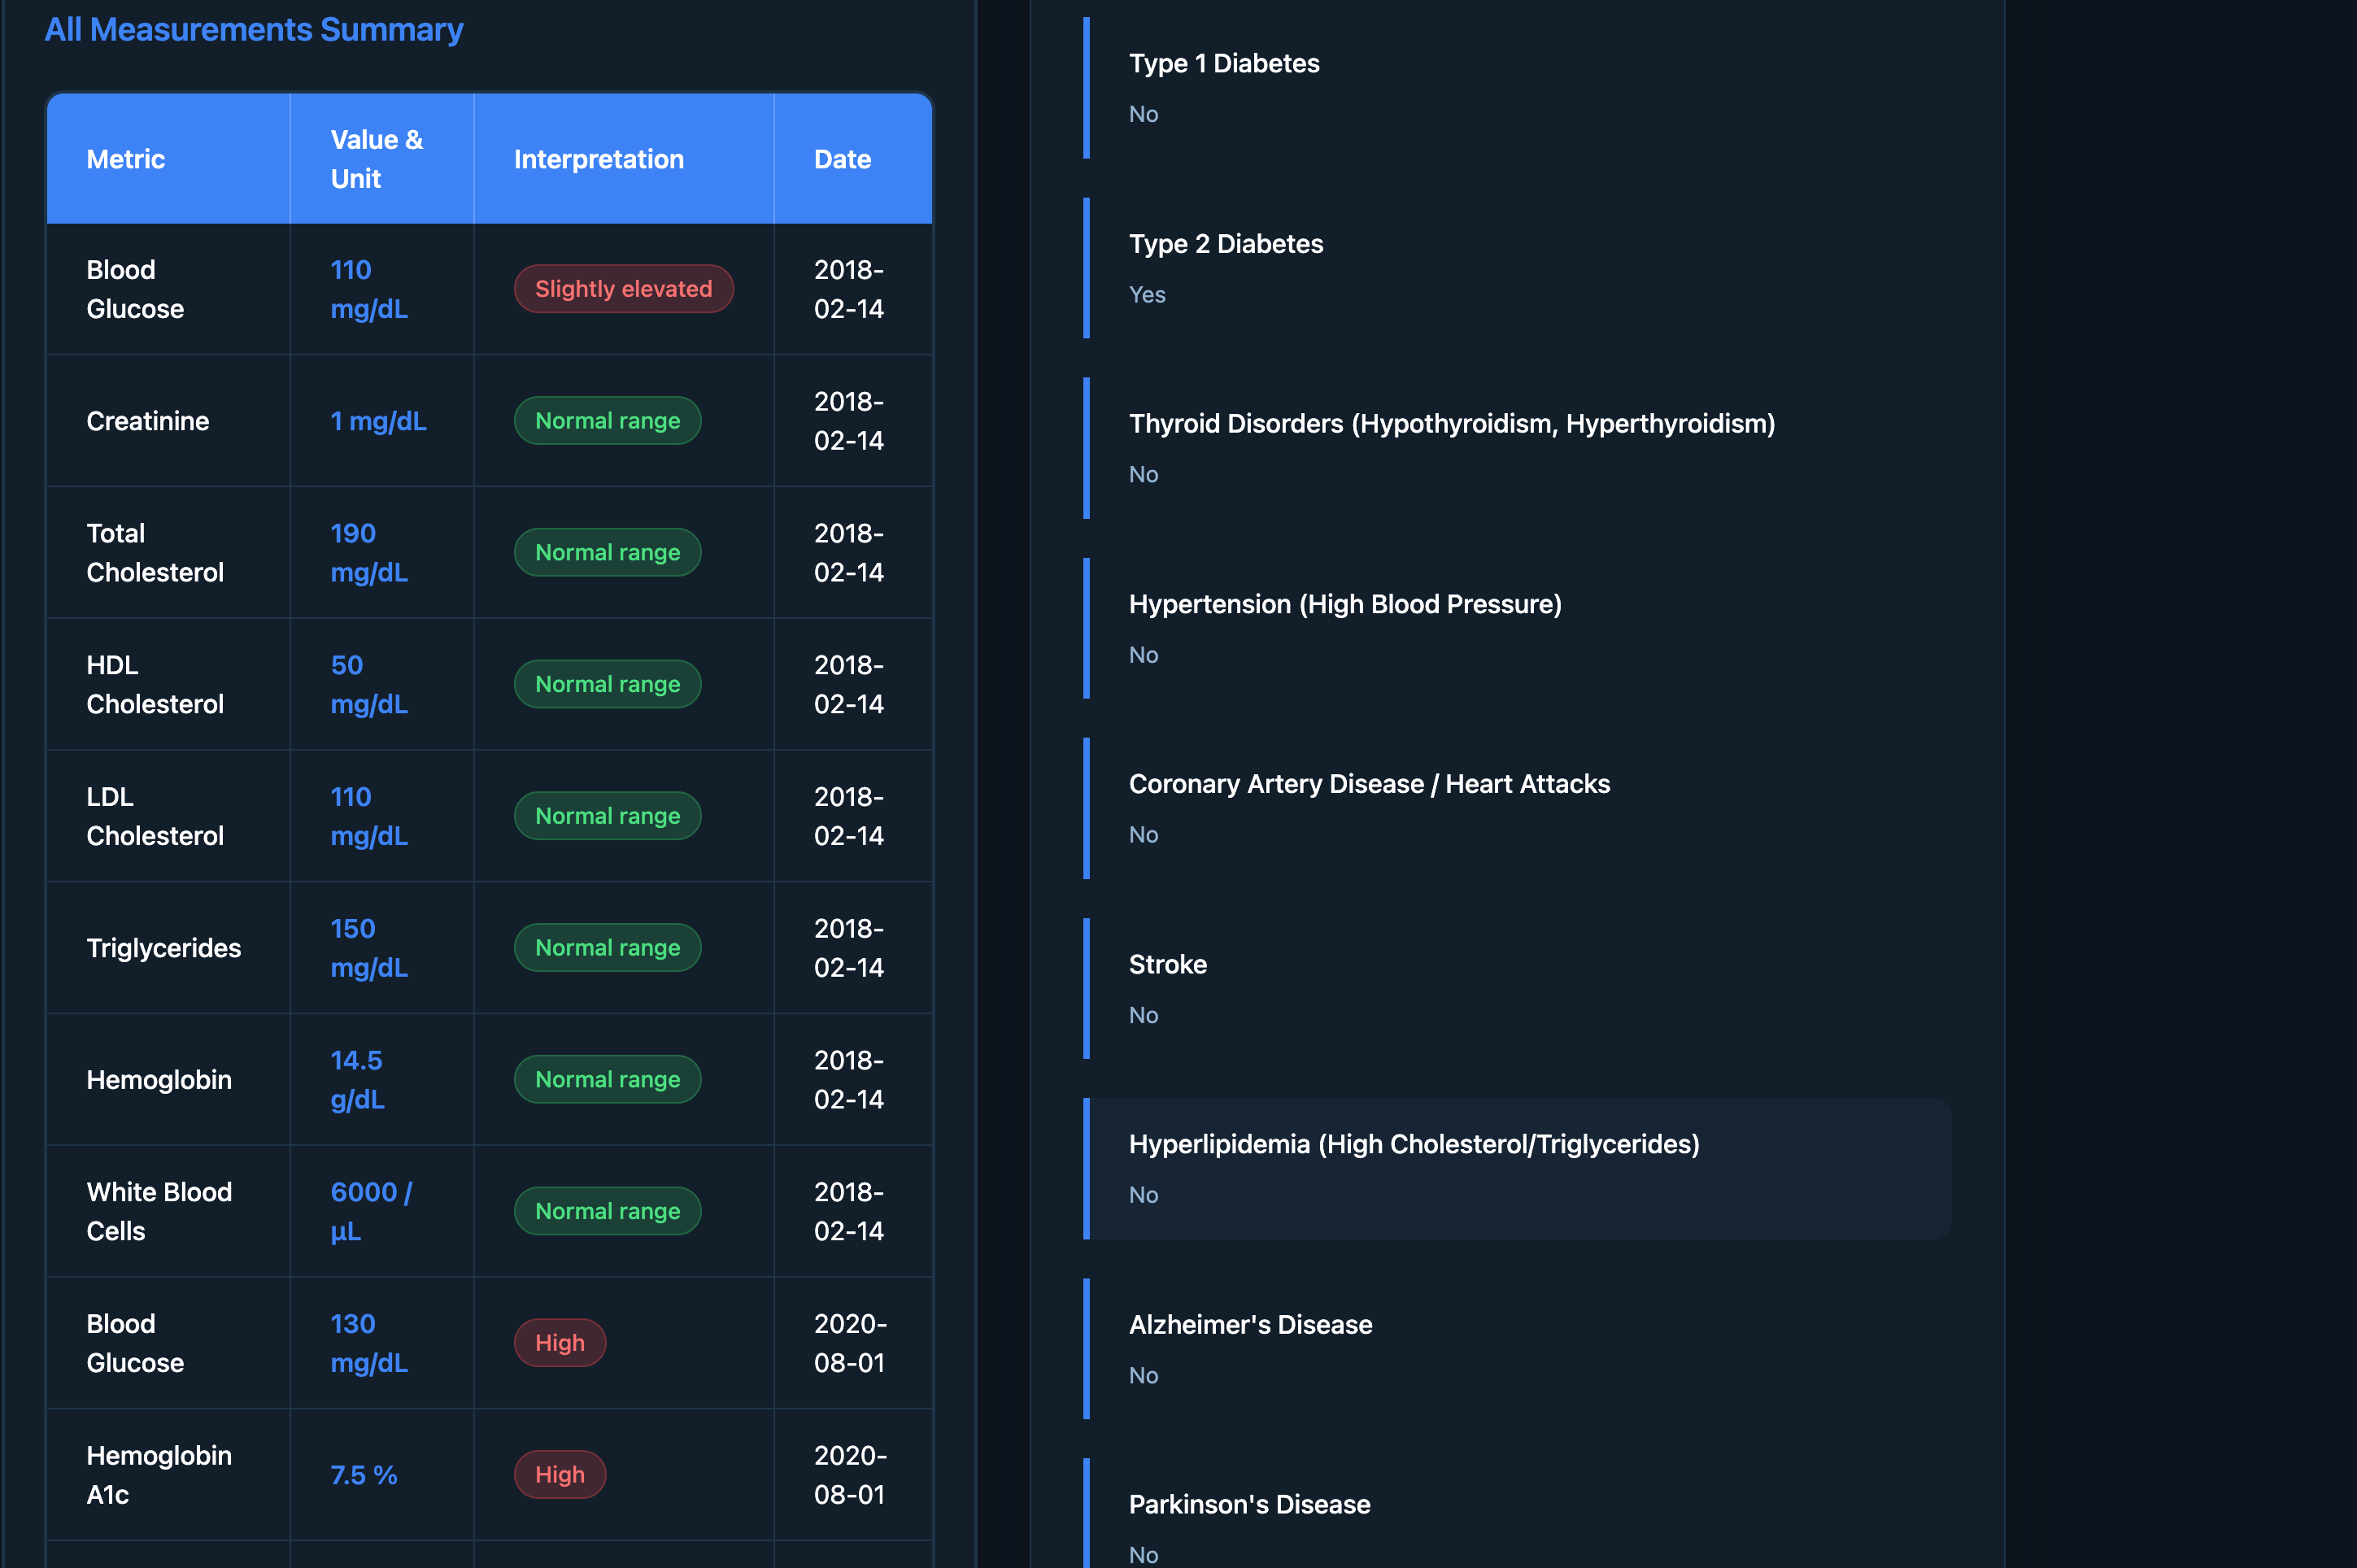Select the Alzheimer's Disease entry
The height and width of the screenshot is (1568, 2357).
(1250, 1324)
